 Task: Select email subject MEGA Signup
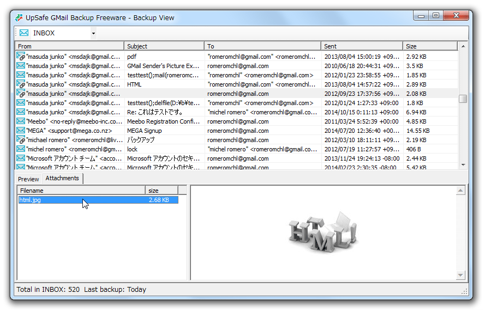coord(145,131)
